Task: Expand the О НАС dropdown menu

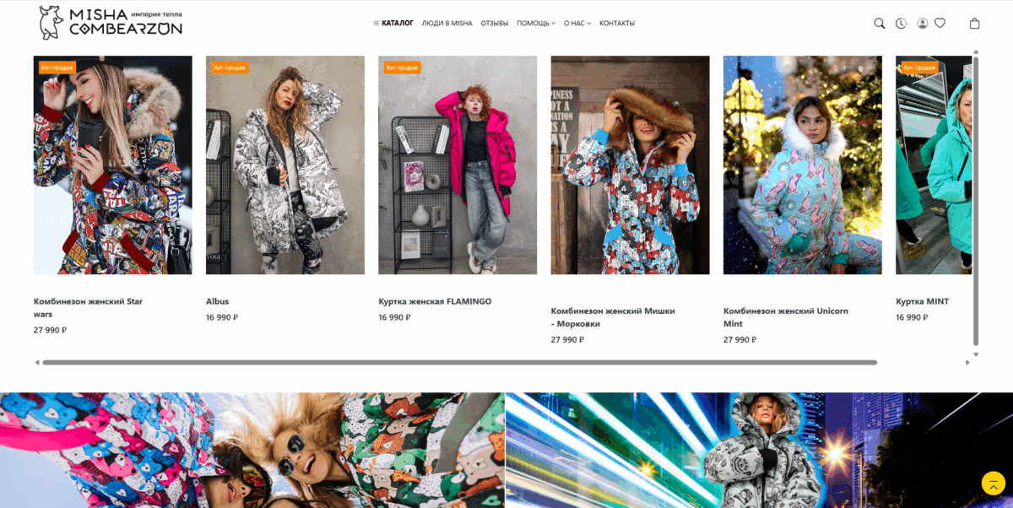Action: point(577,24)
